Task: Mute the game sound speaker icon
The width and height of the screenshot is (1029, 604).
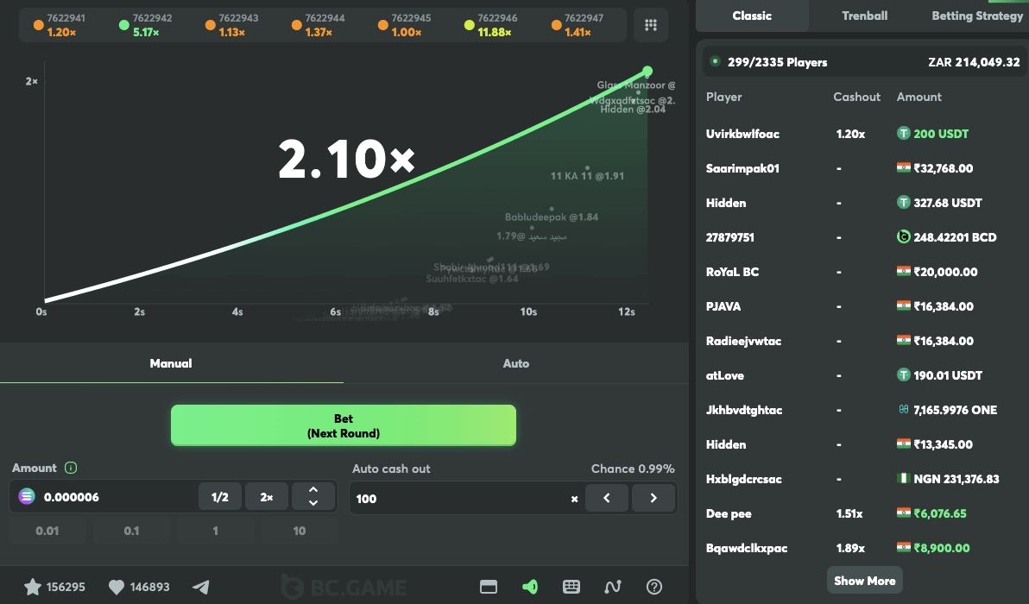Action: pos(530,586)
